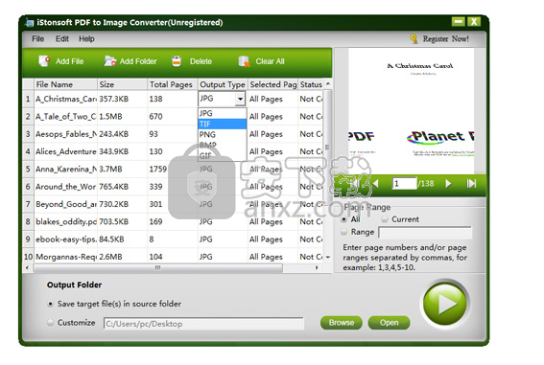Open the Output Type dropdown arrow for row 1
The image size is (544, 365).
click(240, 99)
